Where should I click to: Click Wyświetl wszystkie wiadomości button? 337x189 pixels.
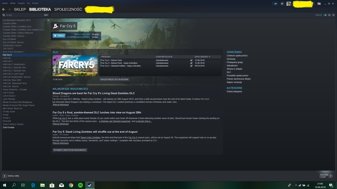click(70, 150)
